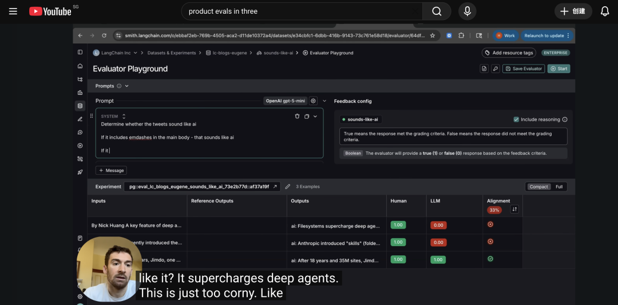Open YouTube notifications bell

point(604,11)
